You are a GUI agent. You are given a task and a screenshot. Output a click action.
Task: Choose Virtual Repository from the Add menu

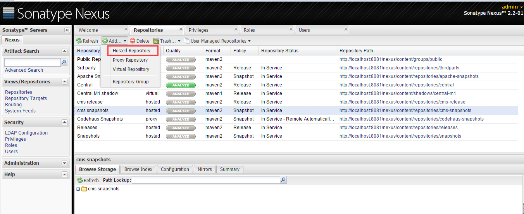pyautogui.click(x=131, y=69)
